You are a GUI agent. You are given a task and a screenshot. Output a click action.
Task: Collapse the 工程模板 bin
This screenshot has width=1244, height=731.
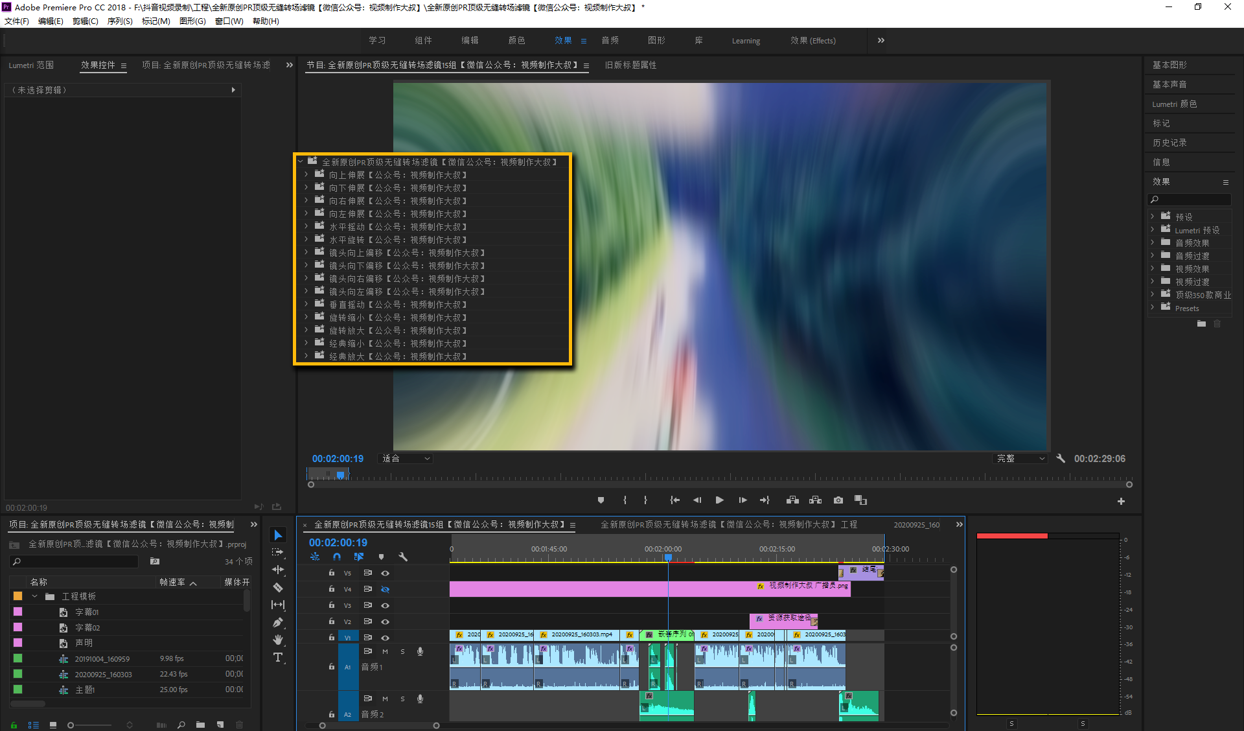35,596
